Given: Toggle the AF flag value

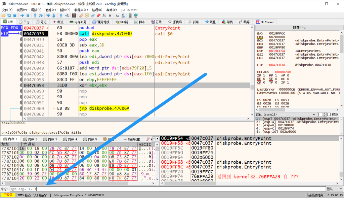Looking at the screenshot, I should pos(288,75).
